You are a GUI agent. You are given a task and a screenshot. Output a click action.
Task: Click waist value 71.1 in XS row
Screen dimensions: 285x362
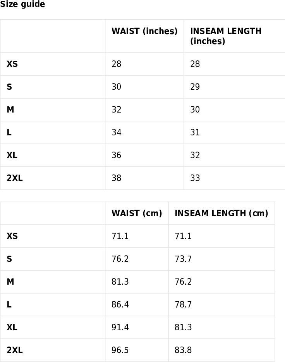[120, 236]
